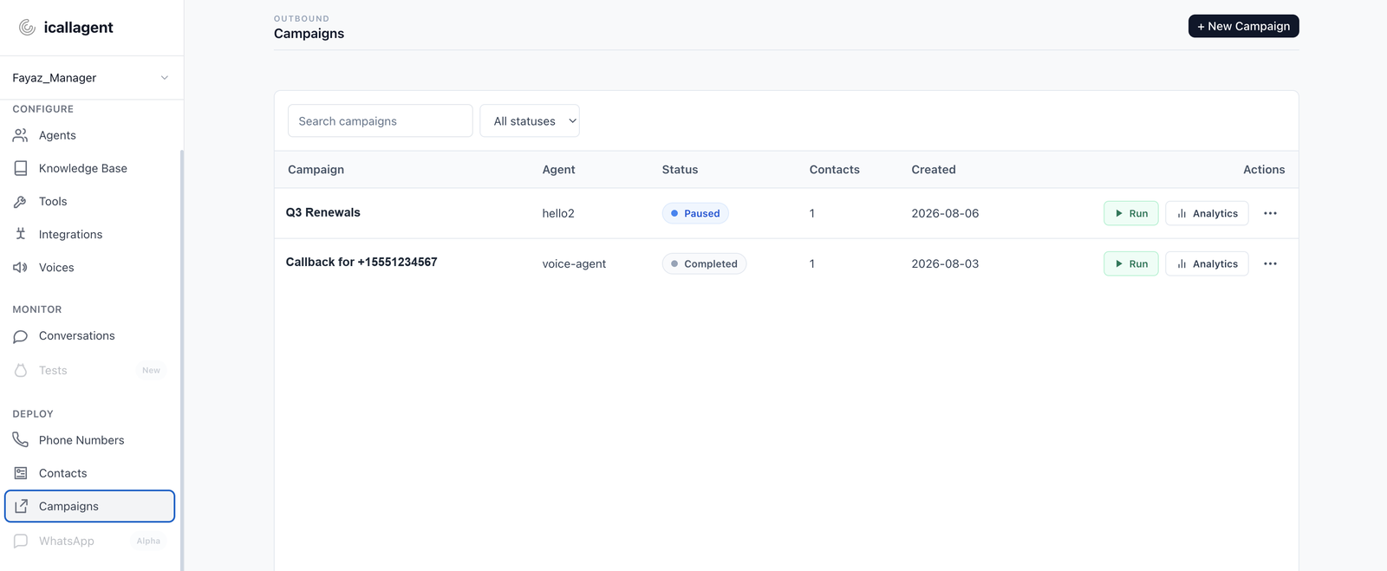Click created date 2026-08-03
This screenshot has width=1387, height=571.
945,263
